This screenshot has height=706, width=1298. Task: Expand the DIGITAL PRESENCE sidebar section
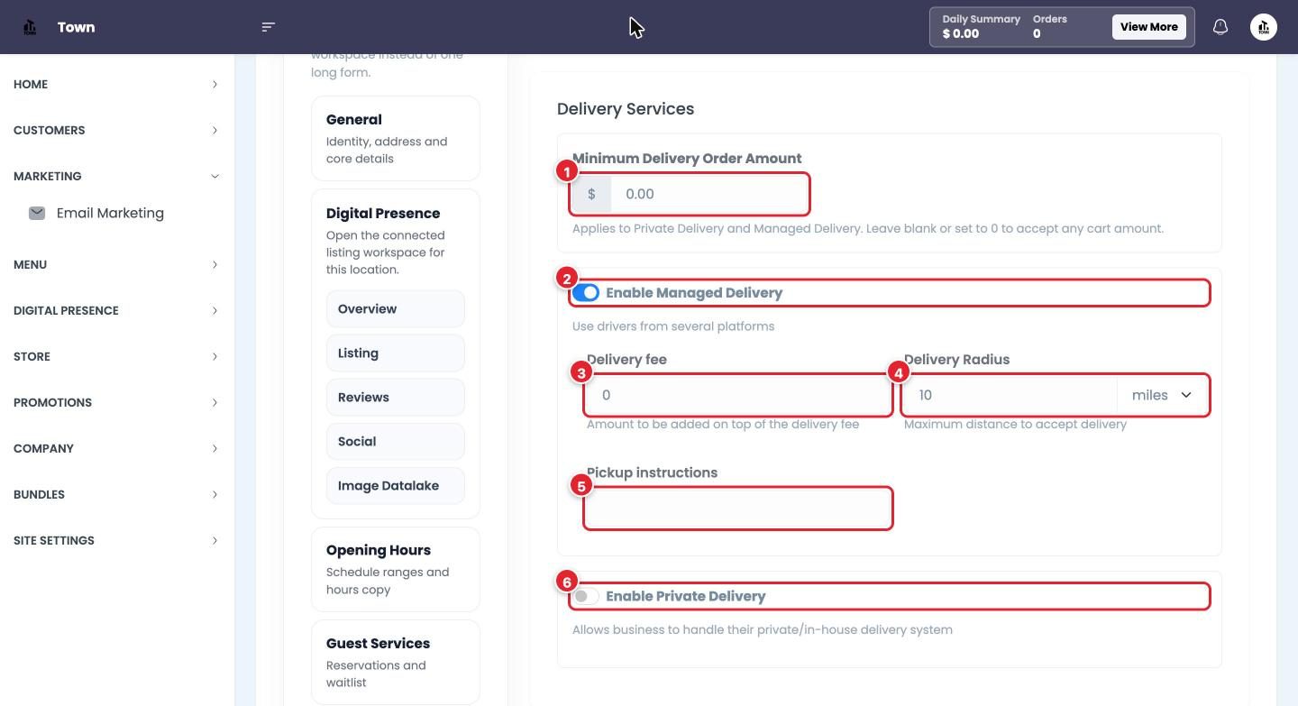click(x=115, y=310)
